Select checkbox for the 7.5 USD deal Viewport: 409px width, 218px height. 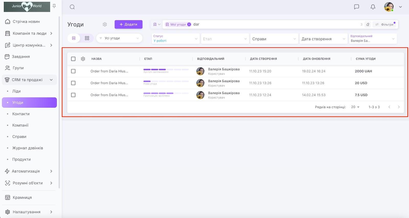73,95
